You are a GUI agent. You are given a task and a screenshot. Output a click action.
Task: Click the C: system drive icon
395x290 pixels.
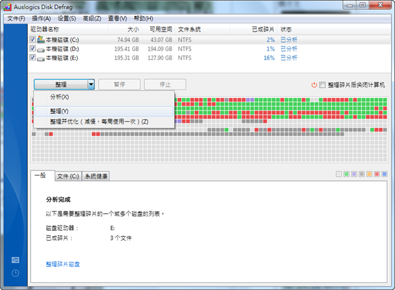tap(41, 39)
